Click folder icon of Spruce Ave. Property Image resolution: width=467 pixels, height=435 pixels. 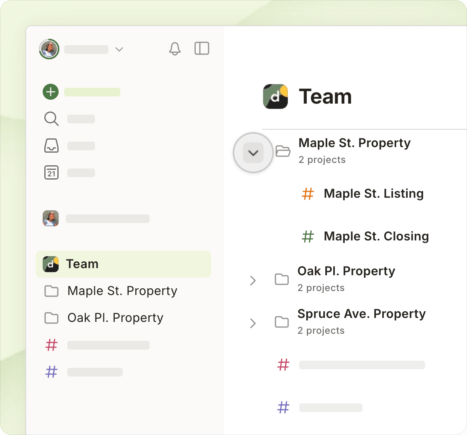[281, 322]
